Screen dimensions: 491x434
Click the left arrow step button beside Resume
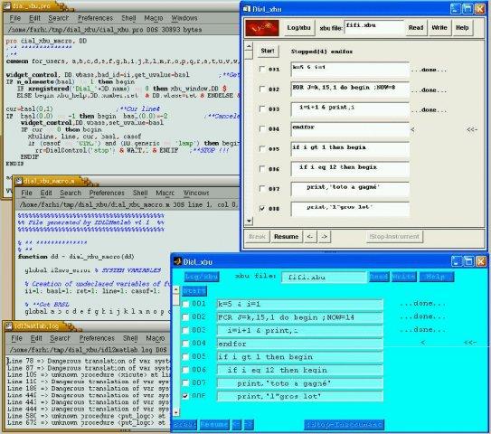pyautogui.click(x=309, y=236)
